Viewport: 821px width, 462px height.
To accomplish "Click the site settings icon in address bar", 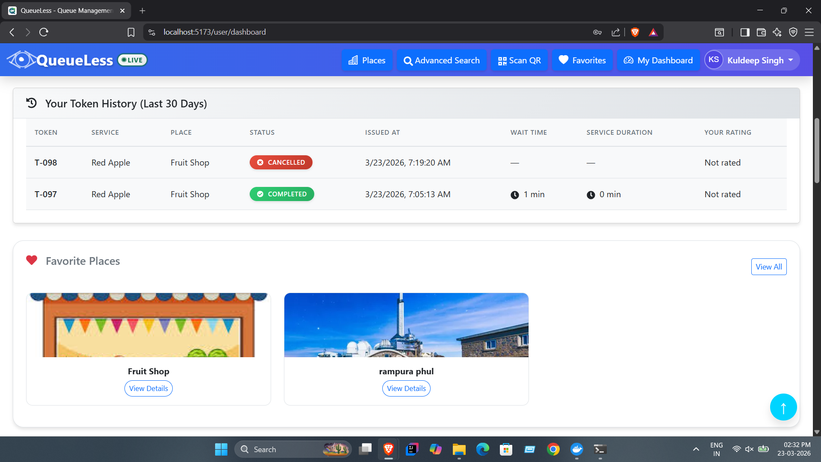I will coord(152,32).
